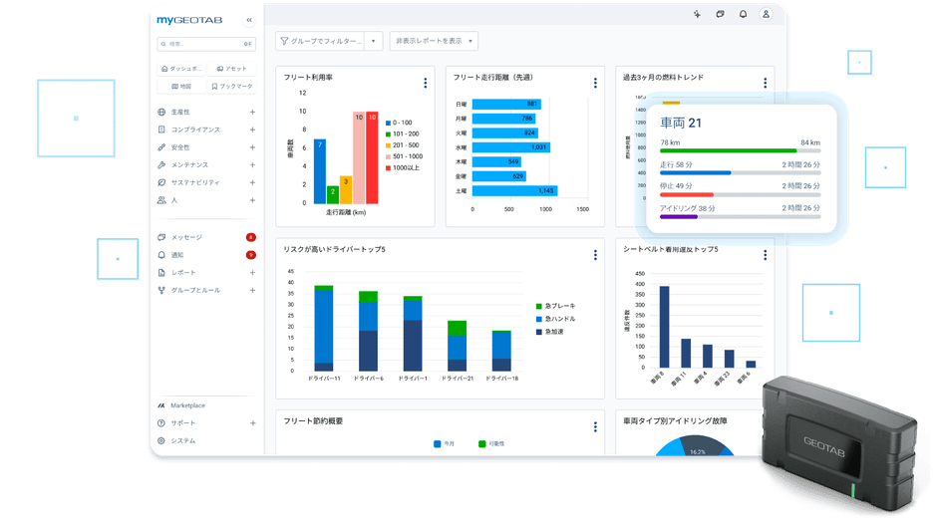
Task: Open the user profile avatar icon
Action: [x=766, y=14]
